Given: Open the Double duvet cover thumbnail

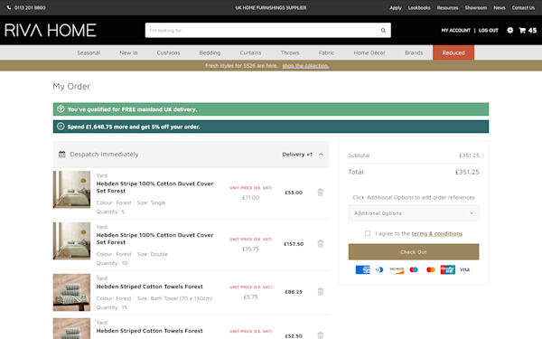Looking at the screenshot, I should [x=71, y=241].
